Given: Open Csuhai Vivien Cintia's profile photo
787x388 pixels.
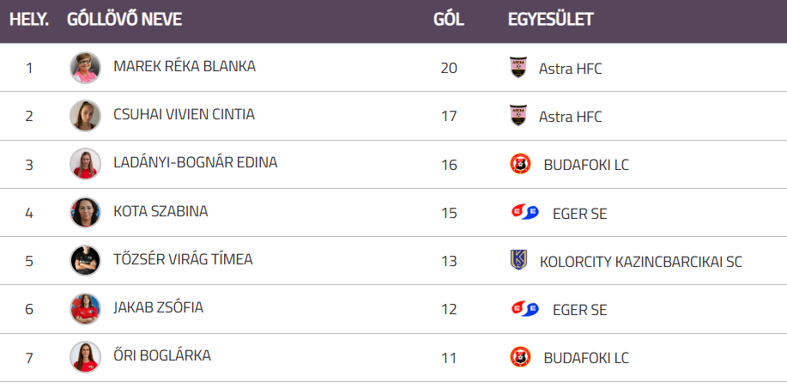Looking at the screenshot, I should click(x=85, y=116).
